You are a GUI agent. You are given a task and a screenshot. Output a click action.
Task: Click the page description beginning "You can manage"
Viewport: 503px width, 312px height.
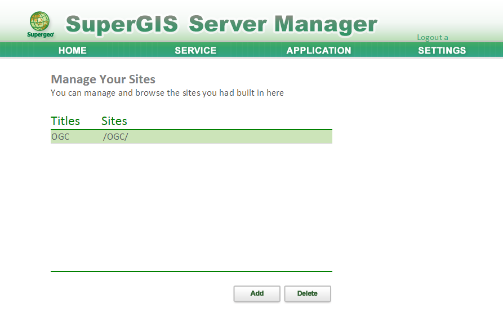(x=167, y=93)
